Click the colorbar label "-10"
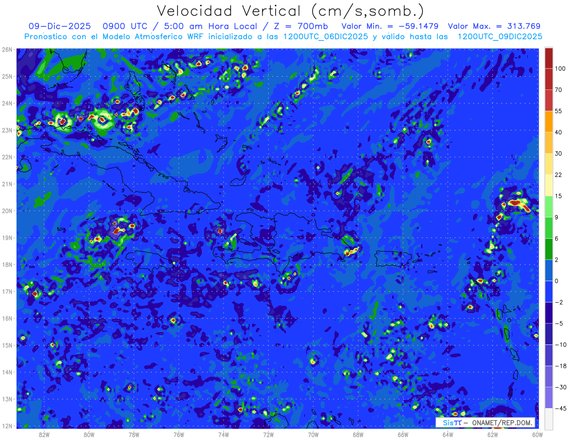 [x=560, y=344]
